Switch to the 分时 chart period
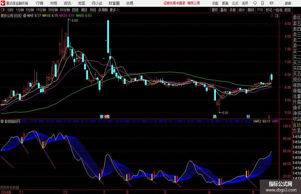Screen dimensions: 301x194 (x=11, y=10)
